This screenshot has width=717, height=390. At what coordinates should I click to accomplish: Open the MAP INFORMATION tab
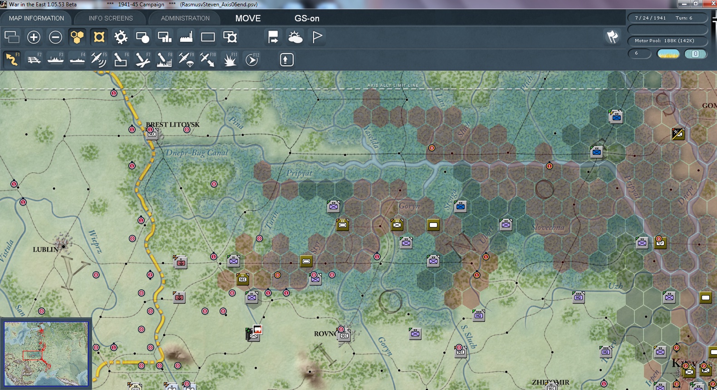(36, 18)
